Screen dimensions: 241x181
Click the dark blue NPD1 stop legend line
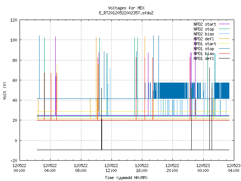pos(224,49)
